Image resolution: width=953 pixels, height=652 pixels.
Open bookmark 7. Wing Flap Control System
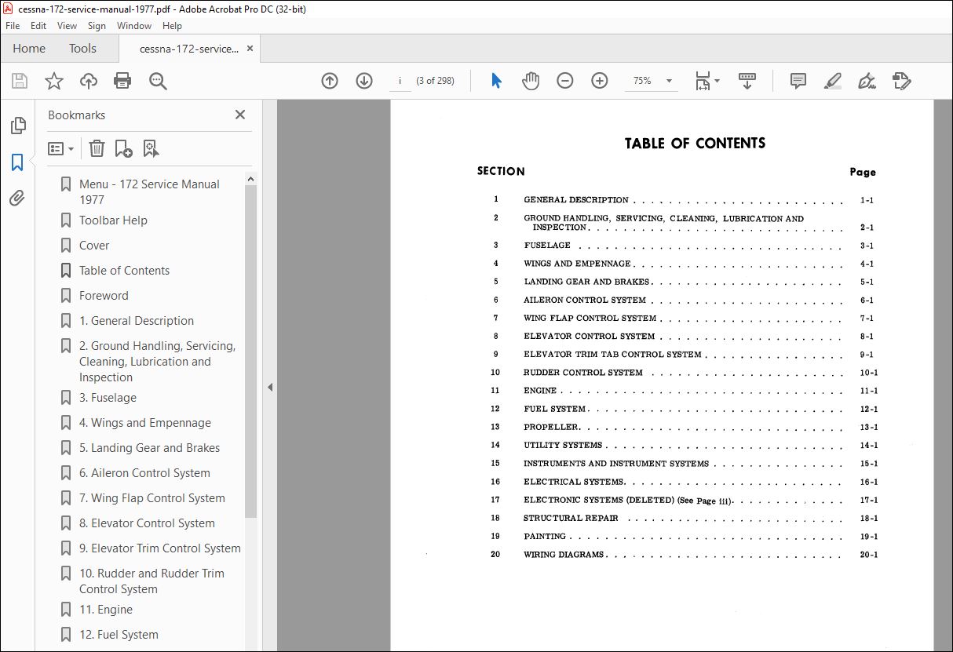[x=152, y=498]
